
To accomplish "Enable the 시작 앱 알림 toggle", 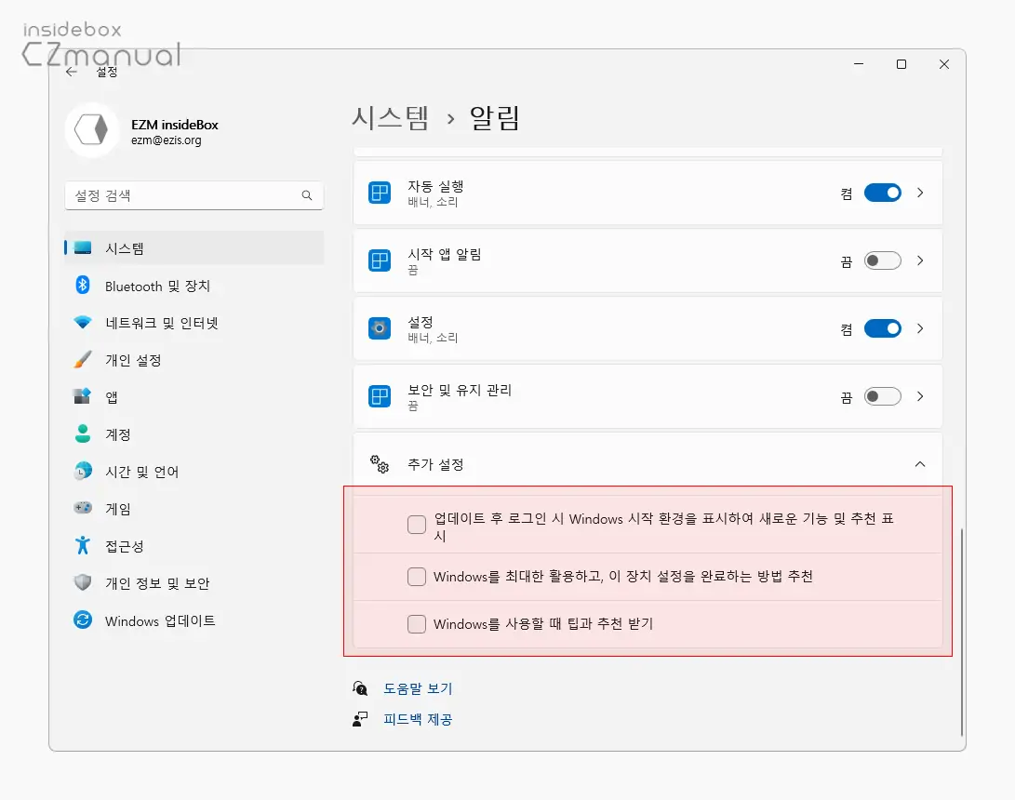I will tap(882, 260).
